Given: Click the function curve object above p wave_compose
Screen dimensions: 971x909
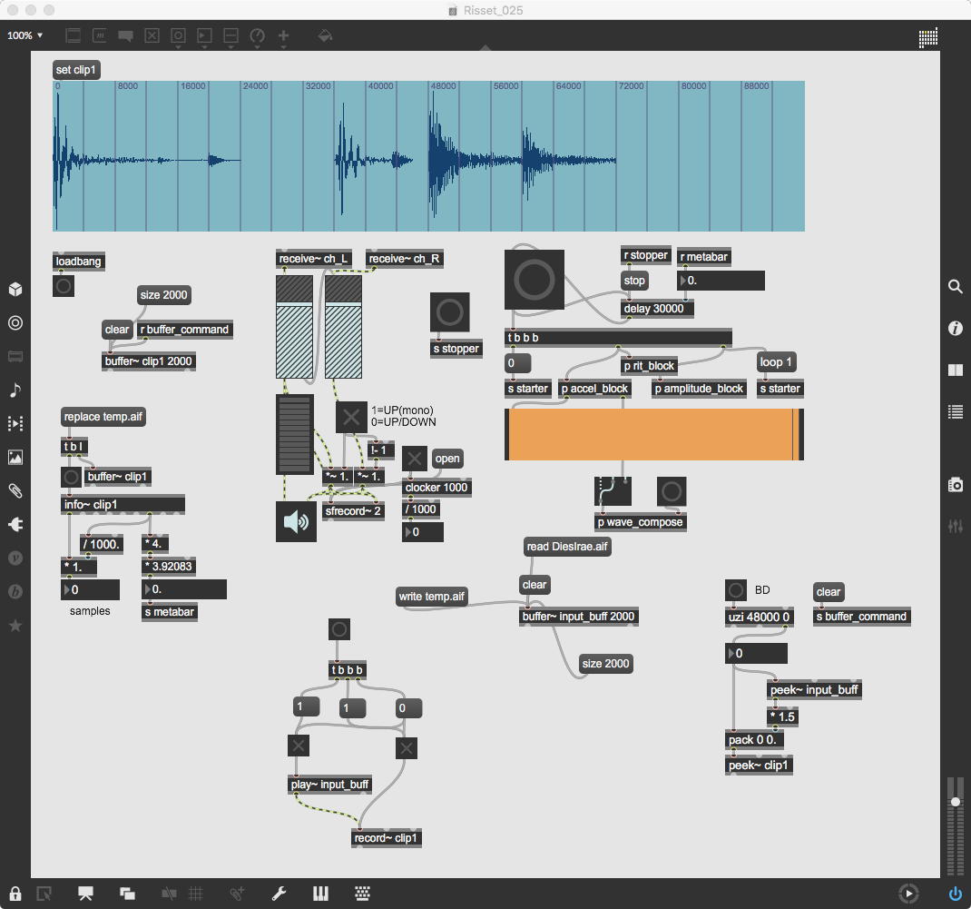Looking at the screenshot, I should tap(613, 492).
